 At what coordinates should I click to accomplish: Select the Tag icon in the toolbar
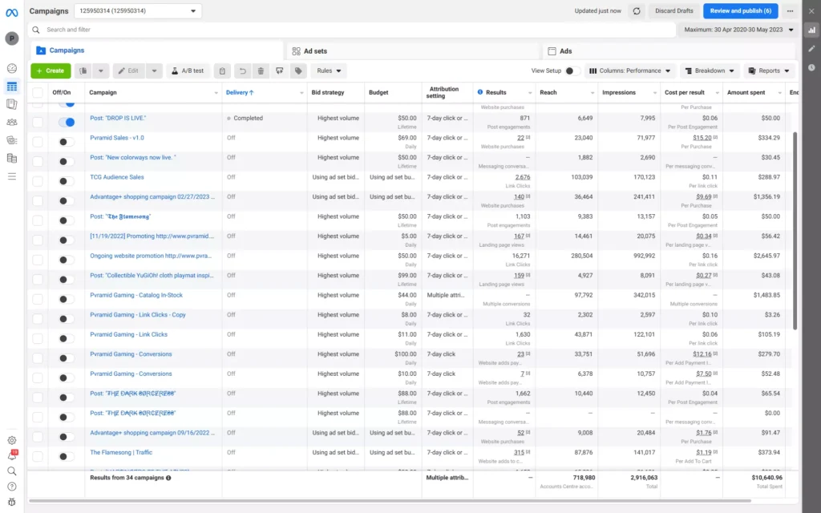tap(297, 71)
